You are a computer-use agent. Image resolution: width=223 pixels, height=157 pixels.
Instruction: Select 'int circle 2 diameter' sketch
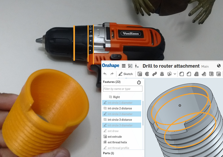tap(122, 114)
